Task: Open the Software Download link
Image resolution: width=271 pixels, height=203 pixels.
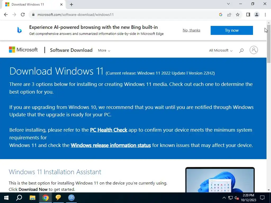Action: point(71,50)
